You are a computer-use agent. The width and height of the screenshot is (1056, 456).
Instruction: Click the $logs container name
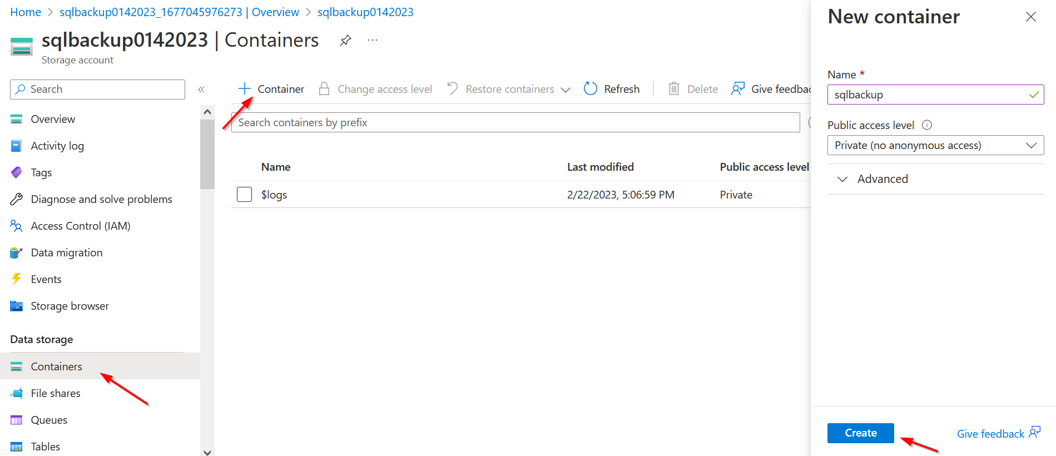274,195
